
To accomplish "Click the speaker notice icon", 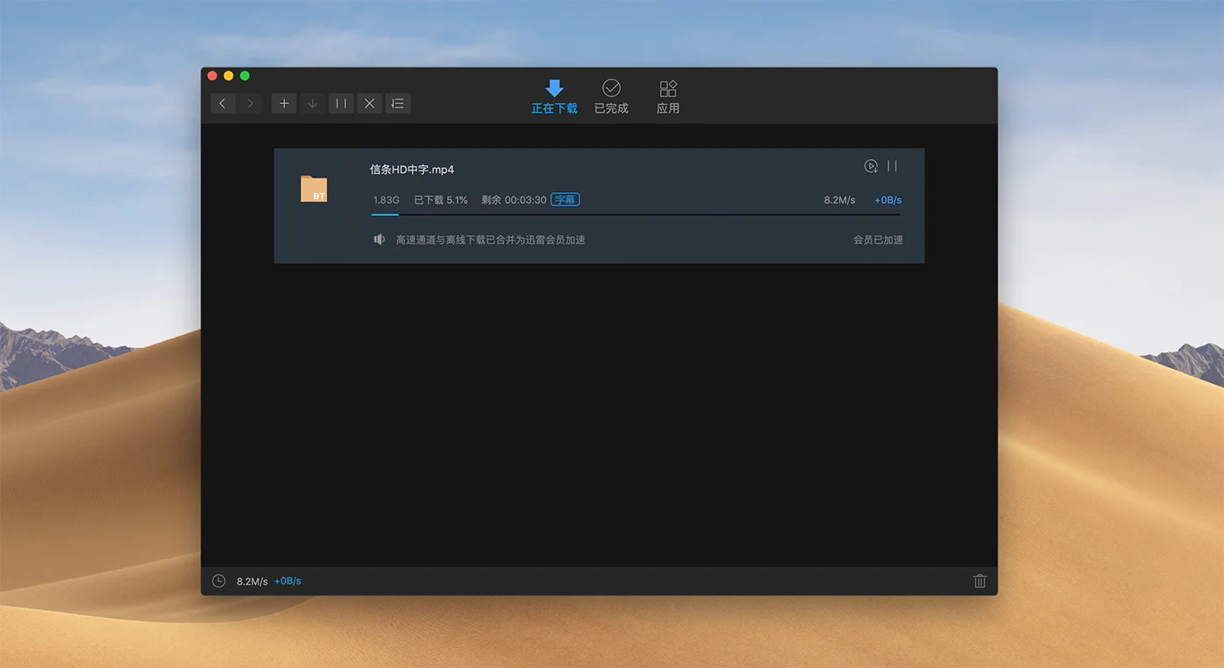I will (379, 240).
